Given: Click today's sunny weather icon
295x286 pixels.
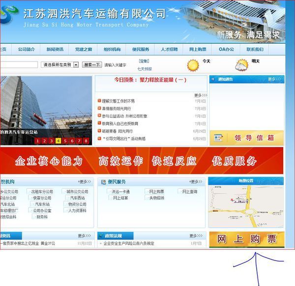Looking at the screenshot, I should coord(193,65).
